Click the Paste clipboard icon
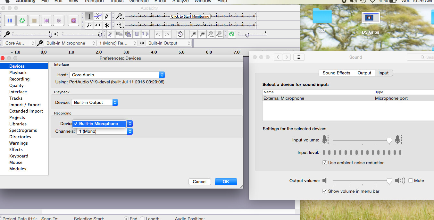Viewport: 434px width, 220px height. [128, 34]
